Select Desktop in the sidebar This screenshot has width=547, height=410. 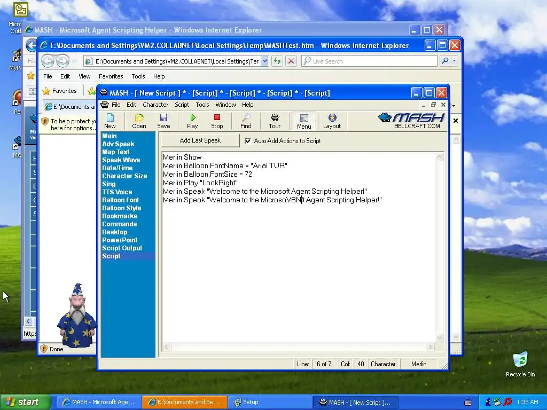pyautogui.click(x=114, y=232)
